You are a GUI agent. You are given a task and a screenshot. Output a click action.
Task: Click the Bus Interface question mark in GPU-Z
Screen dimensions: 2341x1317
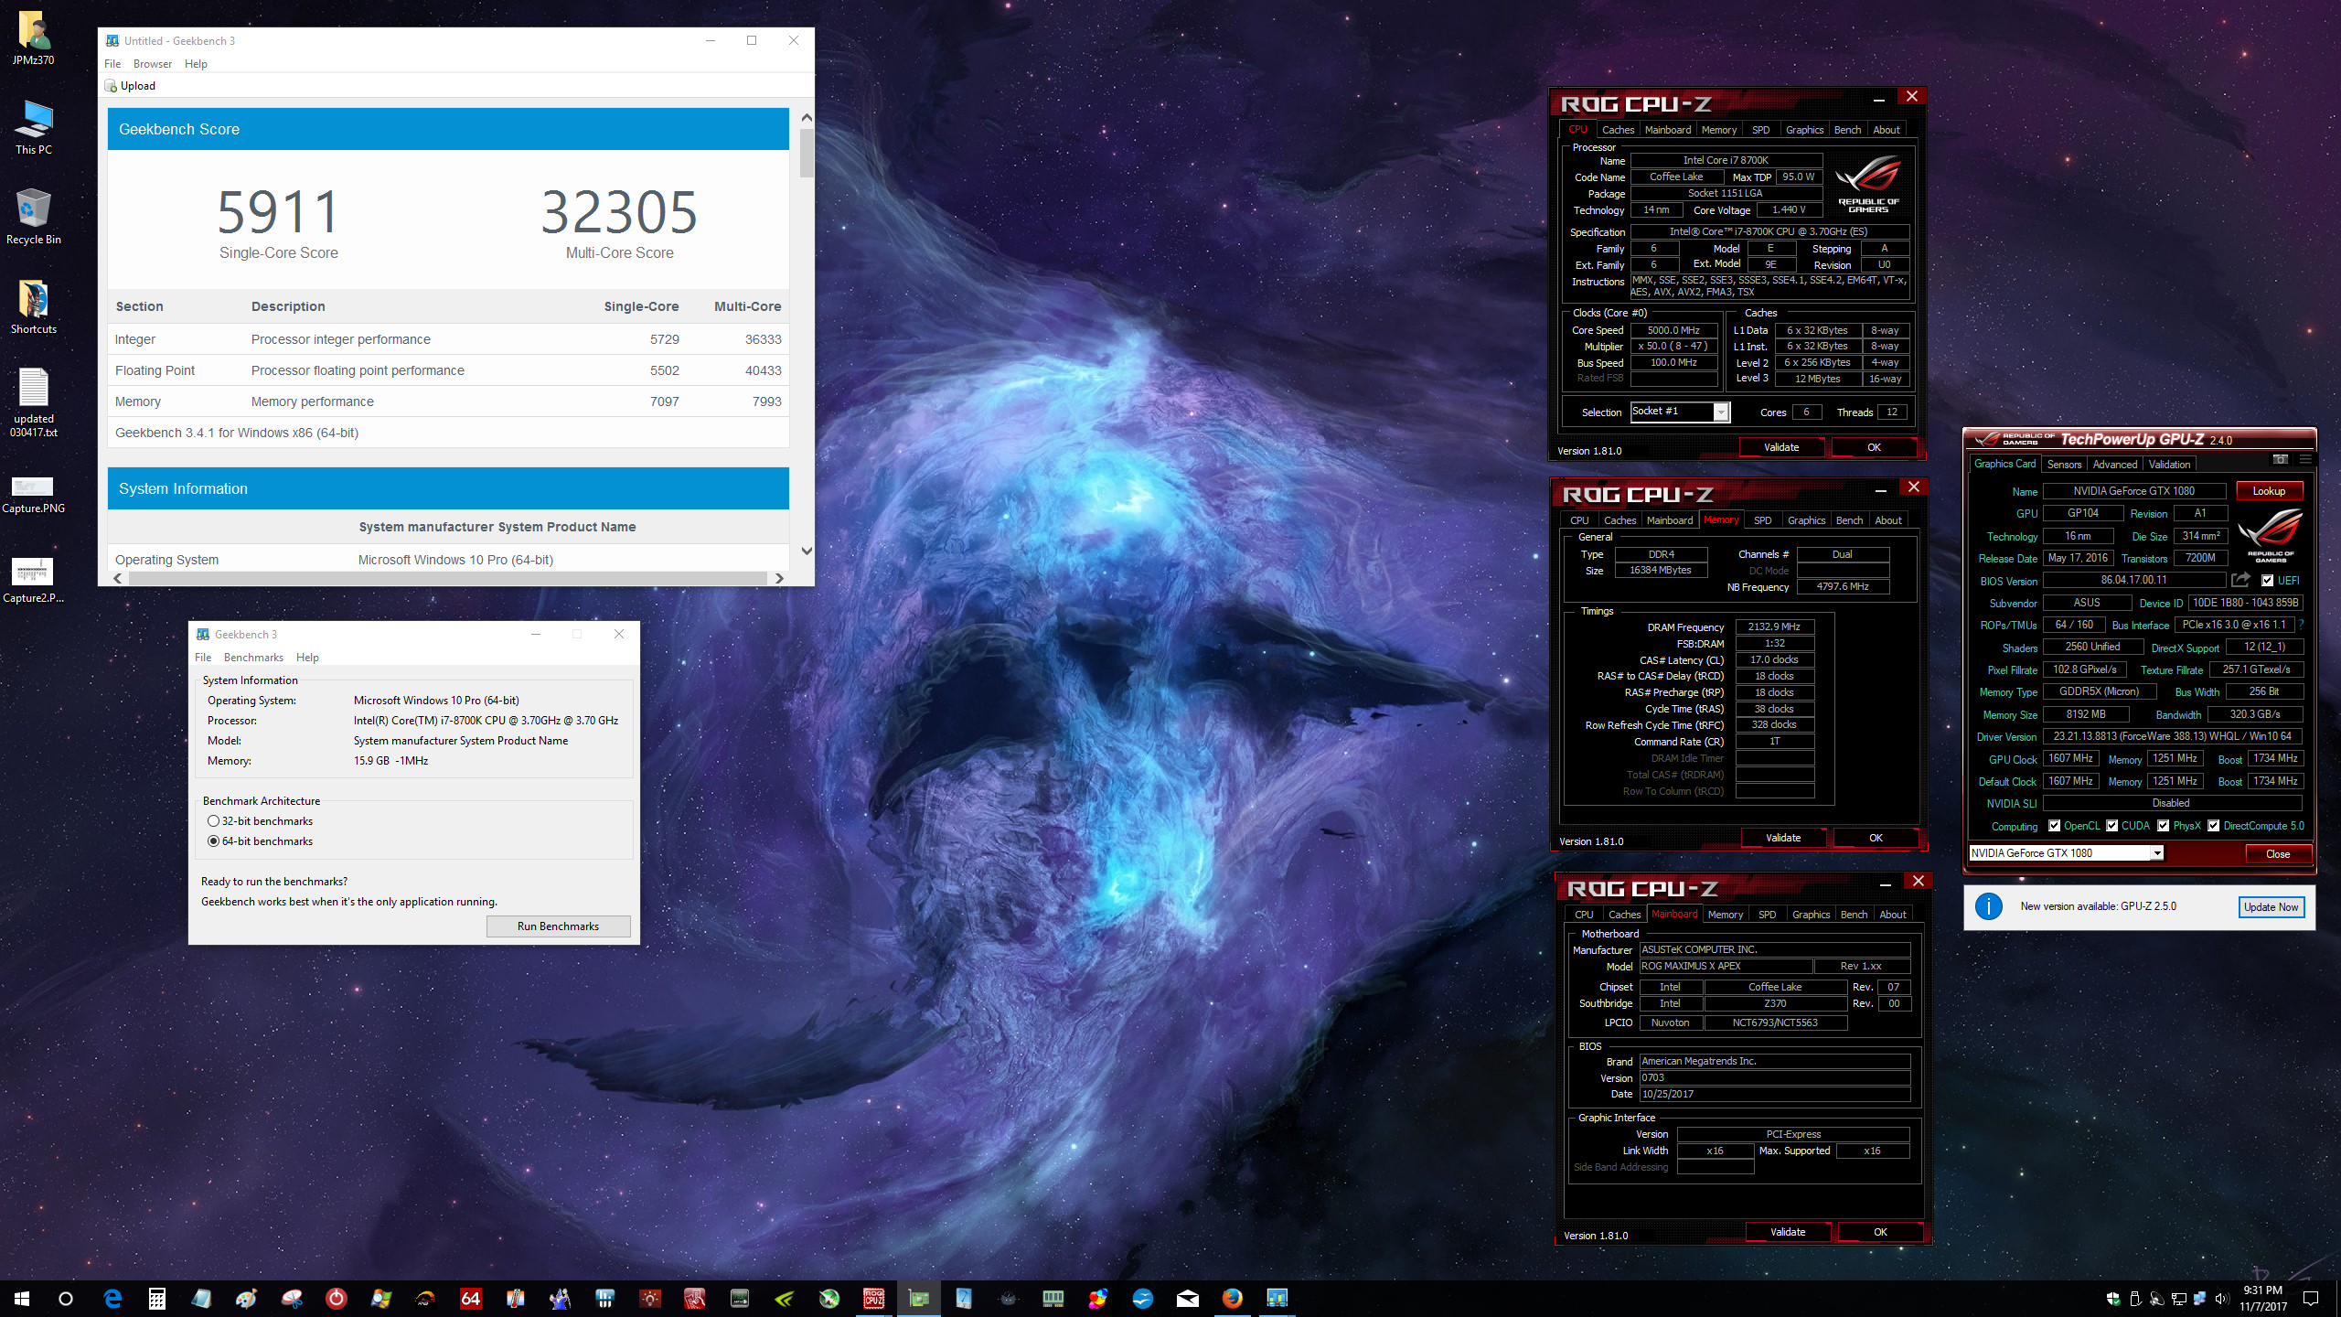(2301, 625)
